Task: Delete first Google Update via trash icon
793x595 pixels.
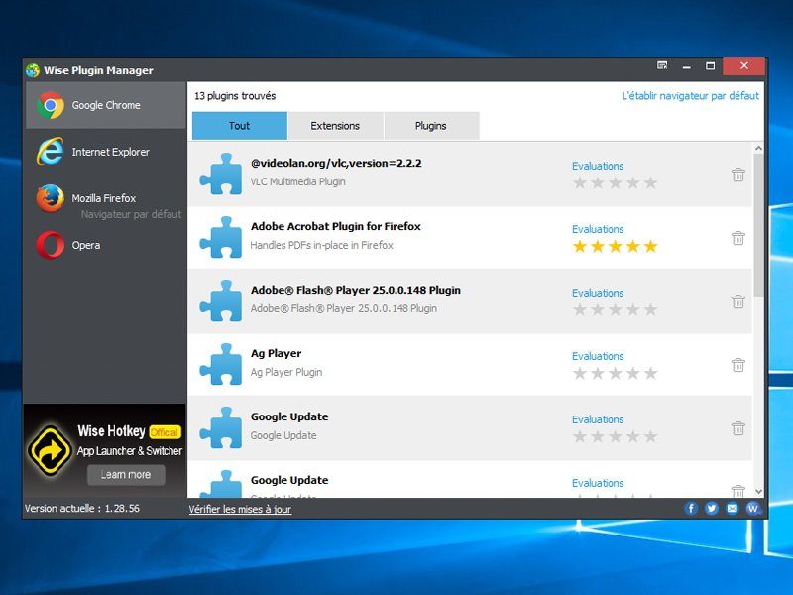Action: click(737, 428)
